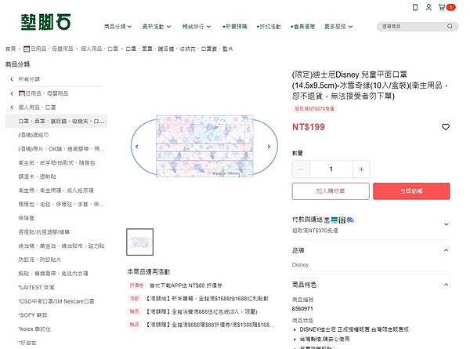Open 防蚊液、防蚊貼片 category
Viewport: 470px width, 349px height.
click(x=40, y=260)
